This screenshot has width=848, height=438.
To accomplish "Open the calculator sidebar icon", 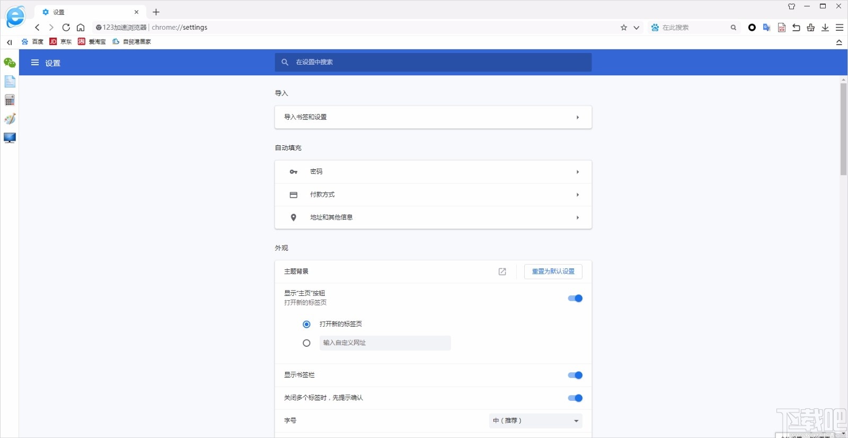I will (x=10, y=100).
